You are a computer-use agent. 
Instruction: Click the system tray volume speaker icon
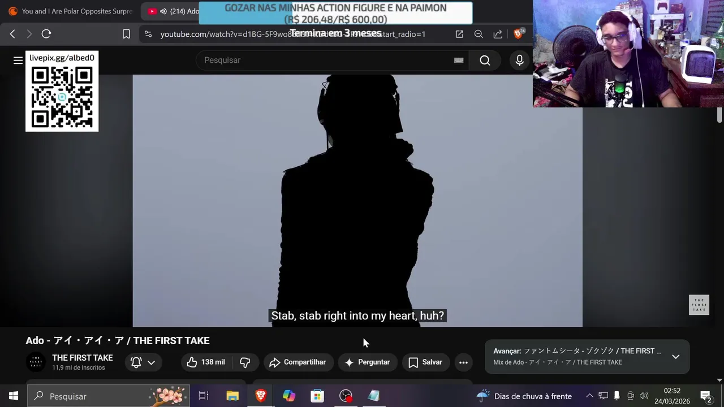point(644,396)
